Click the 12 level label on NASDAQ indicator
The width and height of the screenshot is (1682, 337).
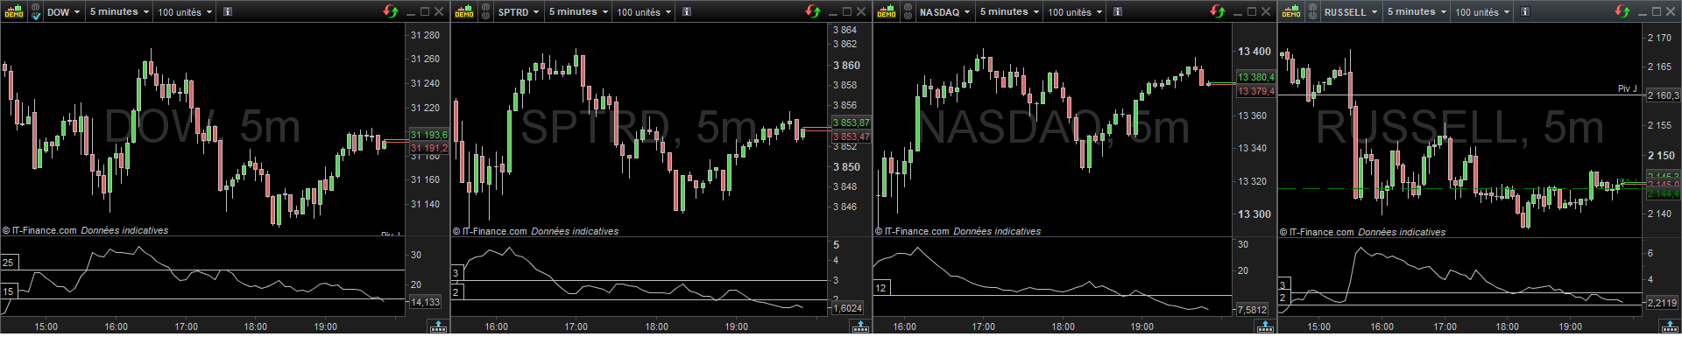click(x=882, y=287)
